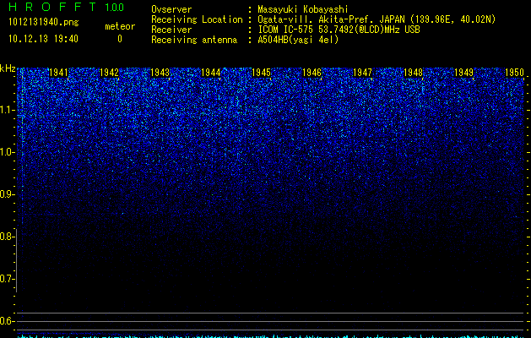Click the Receiving antenna field label
Screen dimensions: 531x338
click(x=194, y=40)
